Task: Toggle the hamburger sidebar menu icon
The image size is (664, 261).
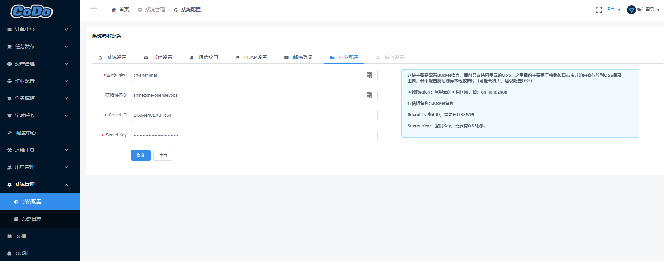Action: pos(94,9)
